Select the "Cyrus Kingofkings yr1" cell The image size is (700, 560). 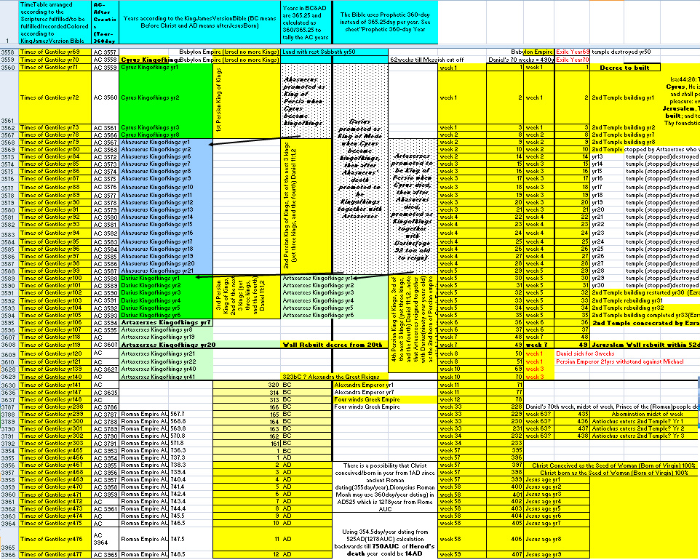pos(166,68)
